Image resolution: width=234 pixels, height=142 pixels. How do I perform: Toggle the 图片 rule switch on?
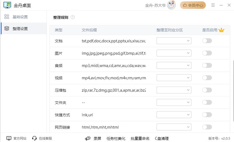coord(207,53)
